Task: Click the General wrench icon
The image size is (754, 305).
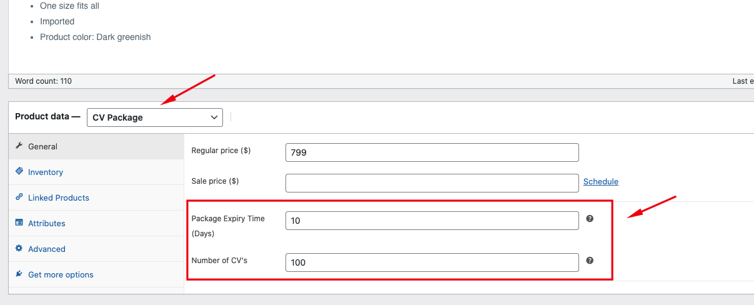Action: [x=19, y=146]
